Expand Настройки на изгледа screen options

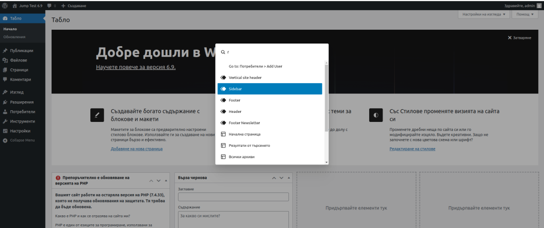tap(482, 14)
